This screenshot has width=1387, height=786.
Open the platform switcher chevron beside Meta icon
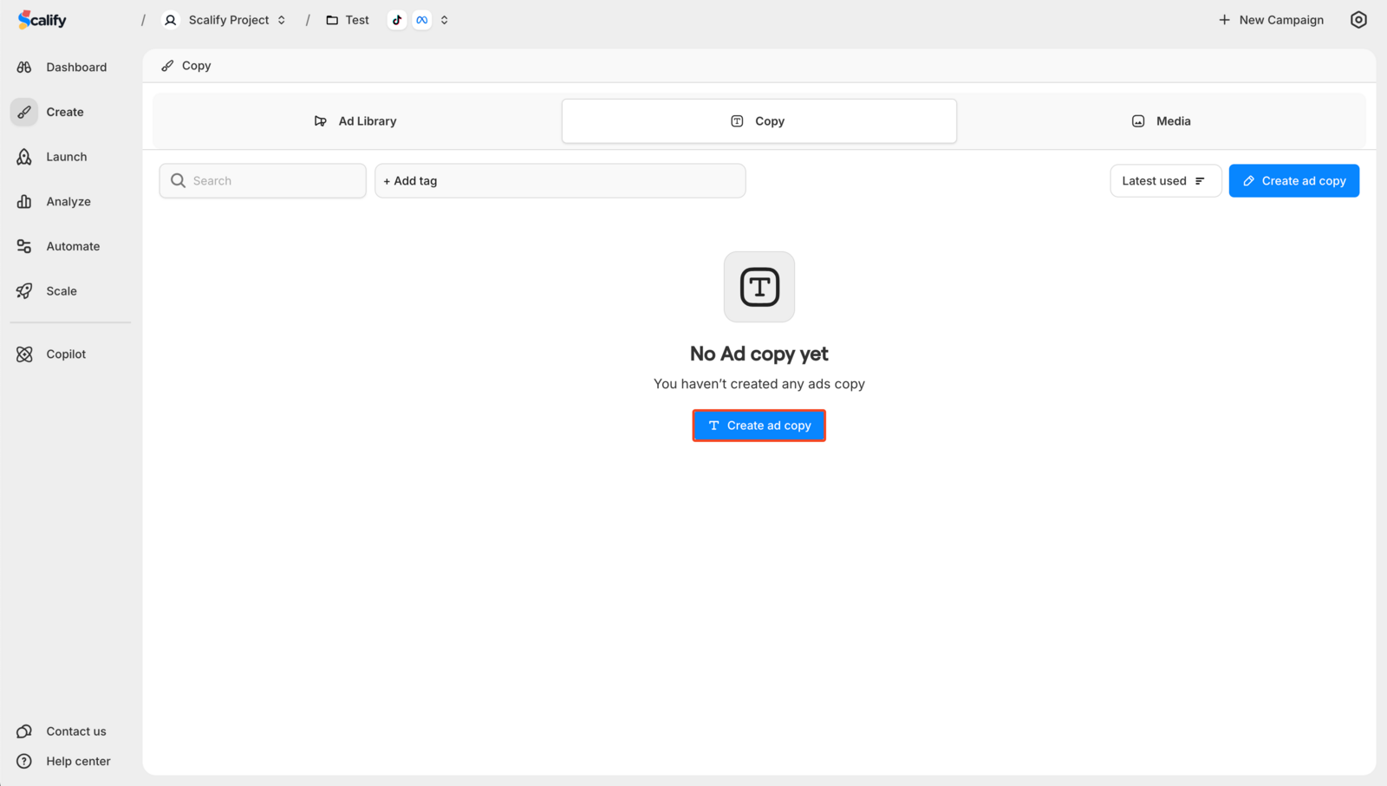[x=444, y=19]
